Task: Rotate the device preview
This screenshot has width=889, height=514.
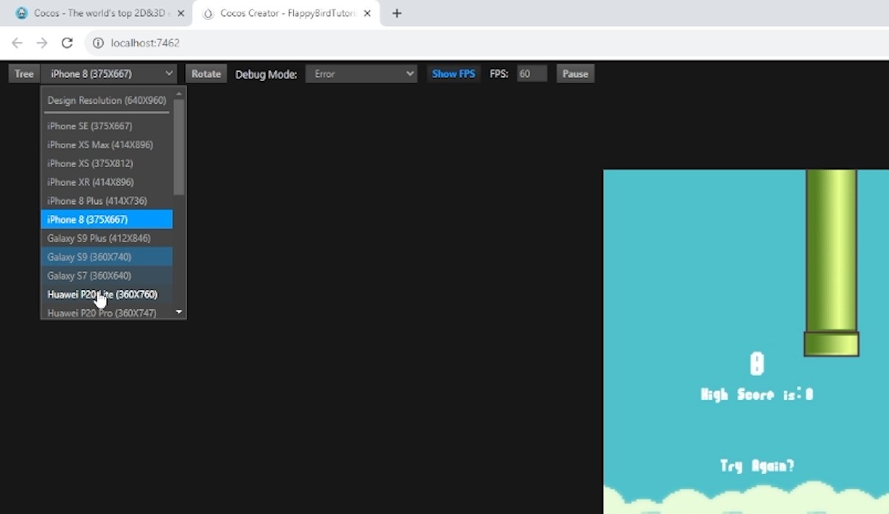Action: point(206,74)
